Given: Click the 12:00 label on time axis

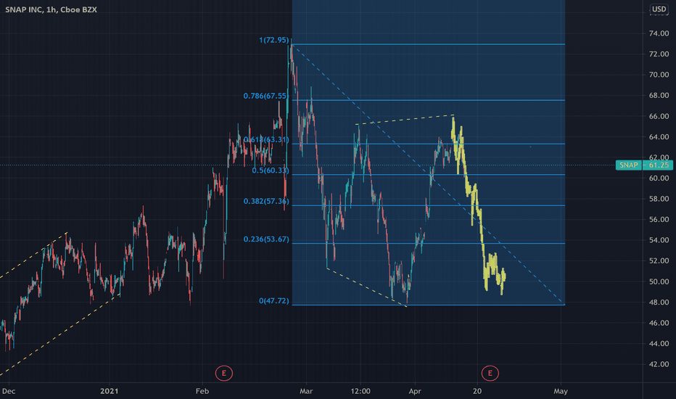Looking at the screenshot, I should 360,391.
